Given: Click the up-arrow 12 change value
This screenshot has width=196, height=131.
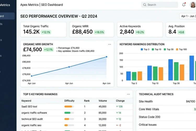Looking at the screenshot, I should pyautogui.click(x=119, y=119).
